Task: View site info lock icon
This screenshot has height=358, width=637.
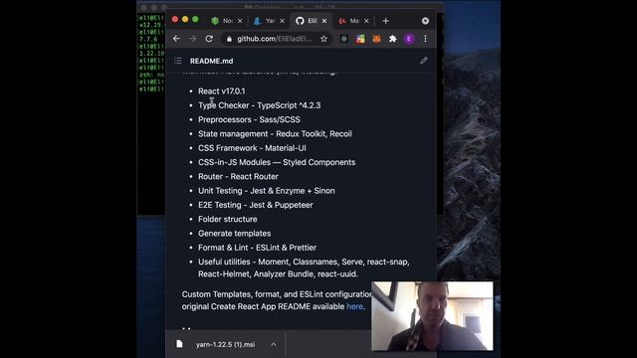Action: point(229,39)
